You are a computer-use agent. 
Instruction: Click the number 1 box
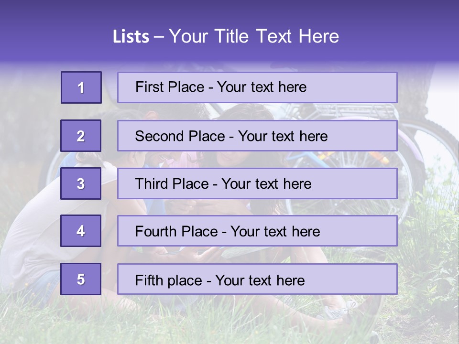tap(81, 87)
